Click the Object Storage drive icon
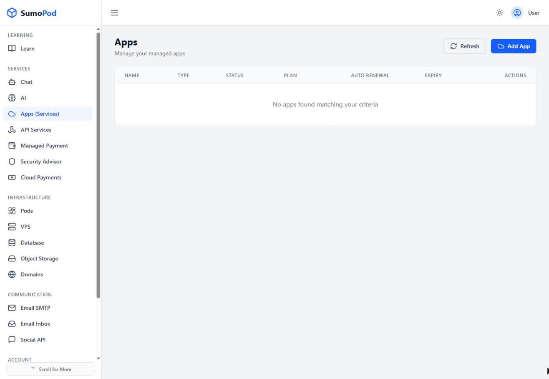The width and height of the screenshot is (549, 379). coord(12,258)
